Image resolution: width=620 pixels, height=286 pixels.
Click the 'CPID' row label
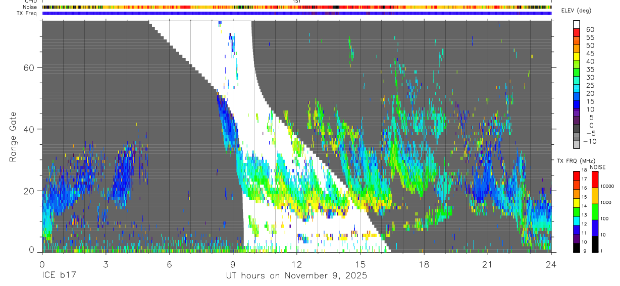point(31,2)
